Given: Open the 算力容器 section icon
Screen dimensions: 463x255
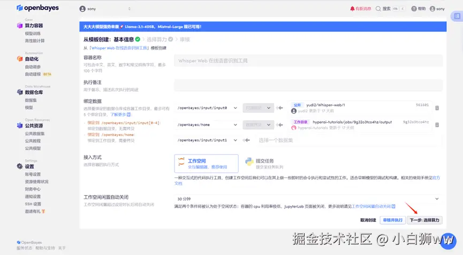Looking at the screenshot, I should [20, 26].
